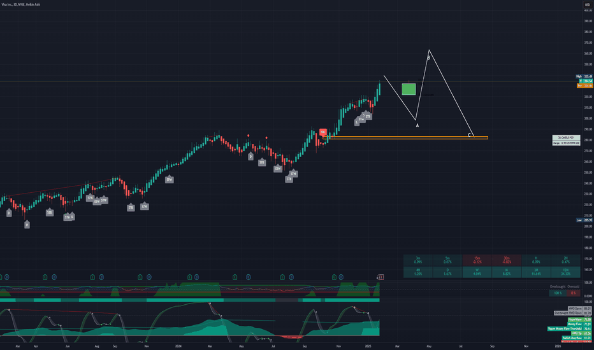Click the 5m 0.07% performance cell

point(447,260)
